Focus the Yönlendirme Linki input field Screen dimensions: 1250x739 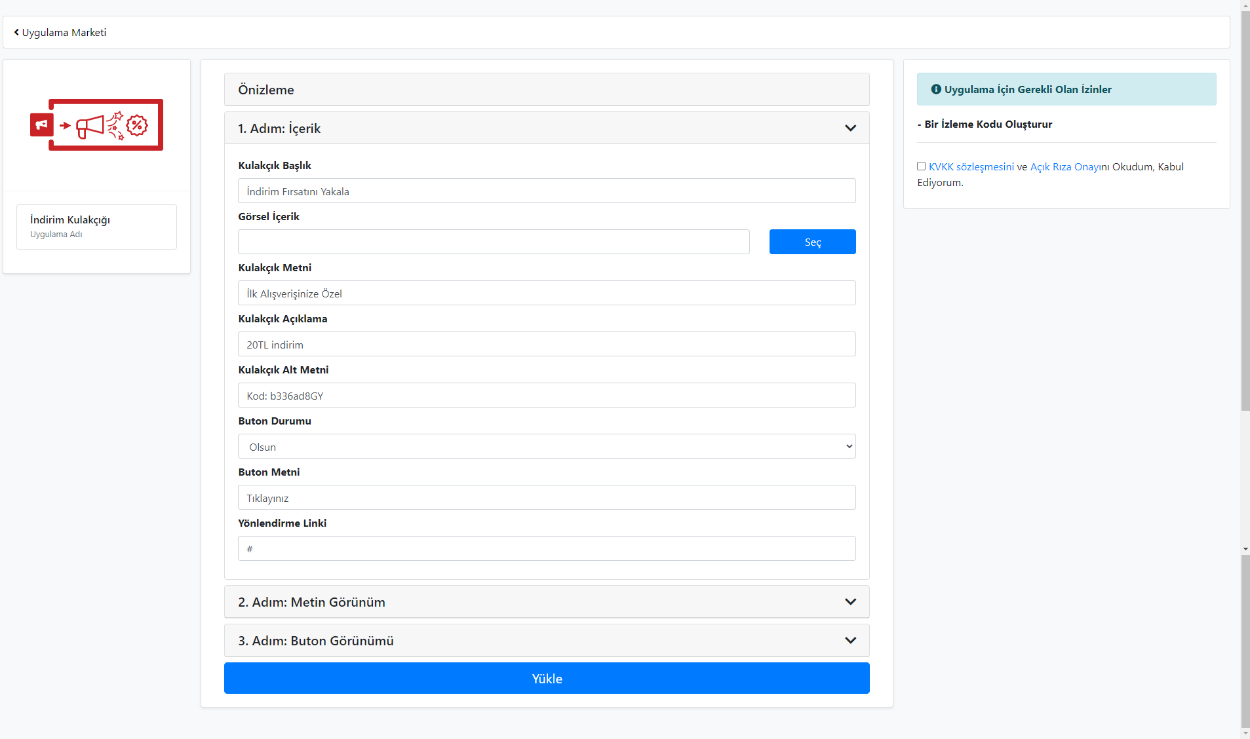pos(547,548)
